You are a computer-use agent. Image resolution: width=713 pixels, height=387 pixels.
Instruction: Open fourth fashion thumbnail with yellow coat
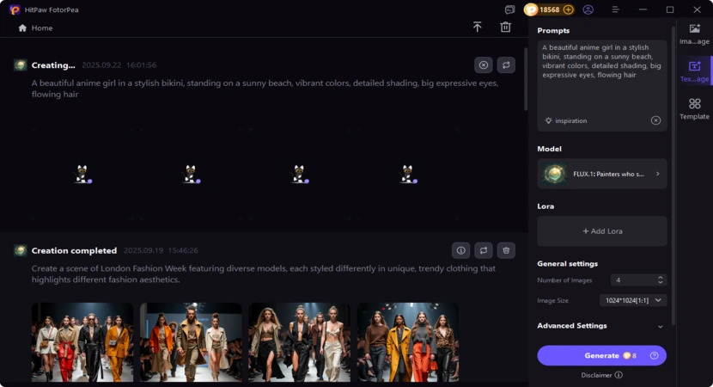tap(408, 342)
